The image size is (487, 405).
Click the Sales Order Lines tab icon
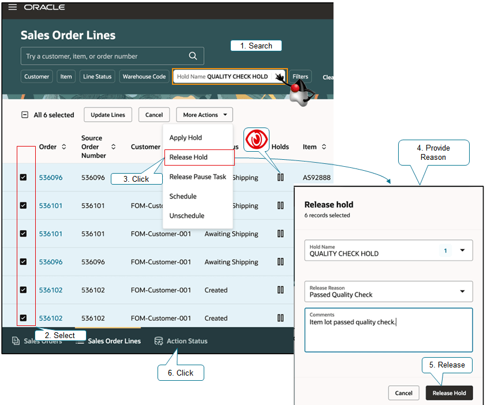pos(80,342)
